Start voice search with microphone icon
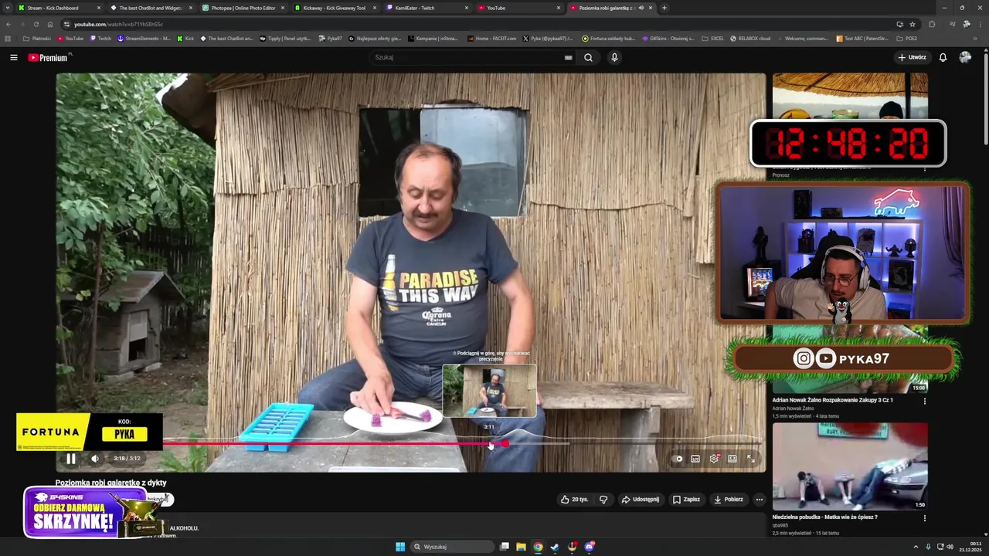989x556 pixels. click(x=614, y=57)
